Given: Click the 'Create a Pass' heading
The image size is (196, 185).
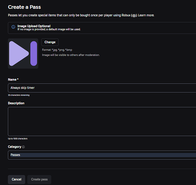Looking at the screenshot, I should point(24,7).
